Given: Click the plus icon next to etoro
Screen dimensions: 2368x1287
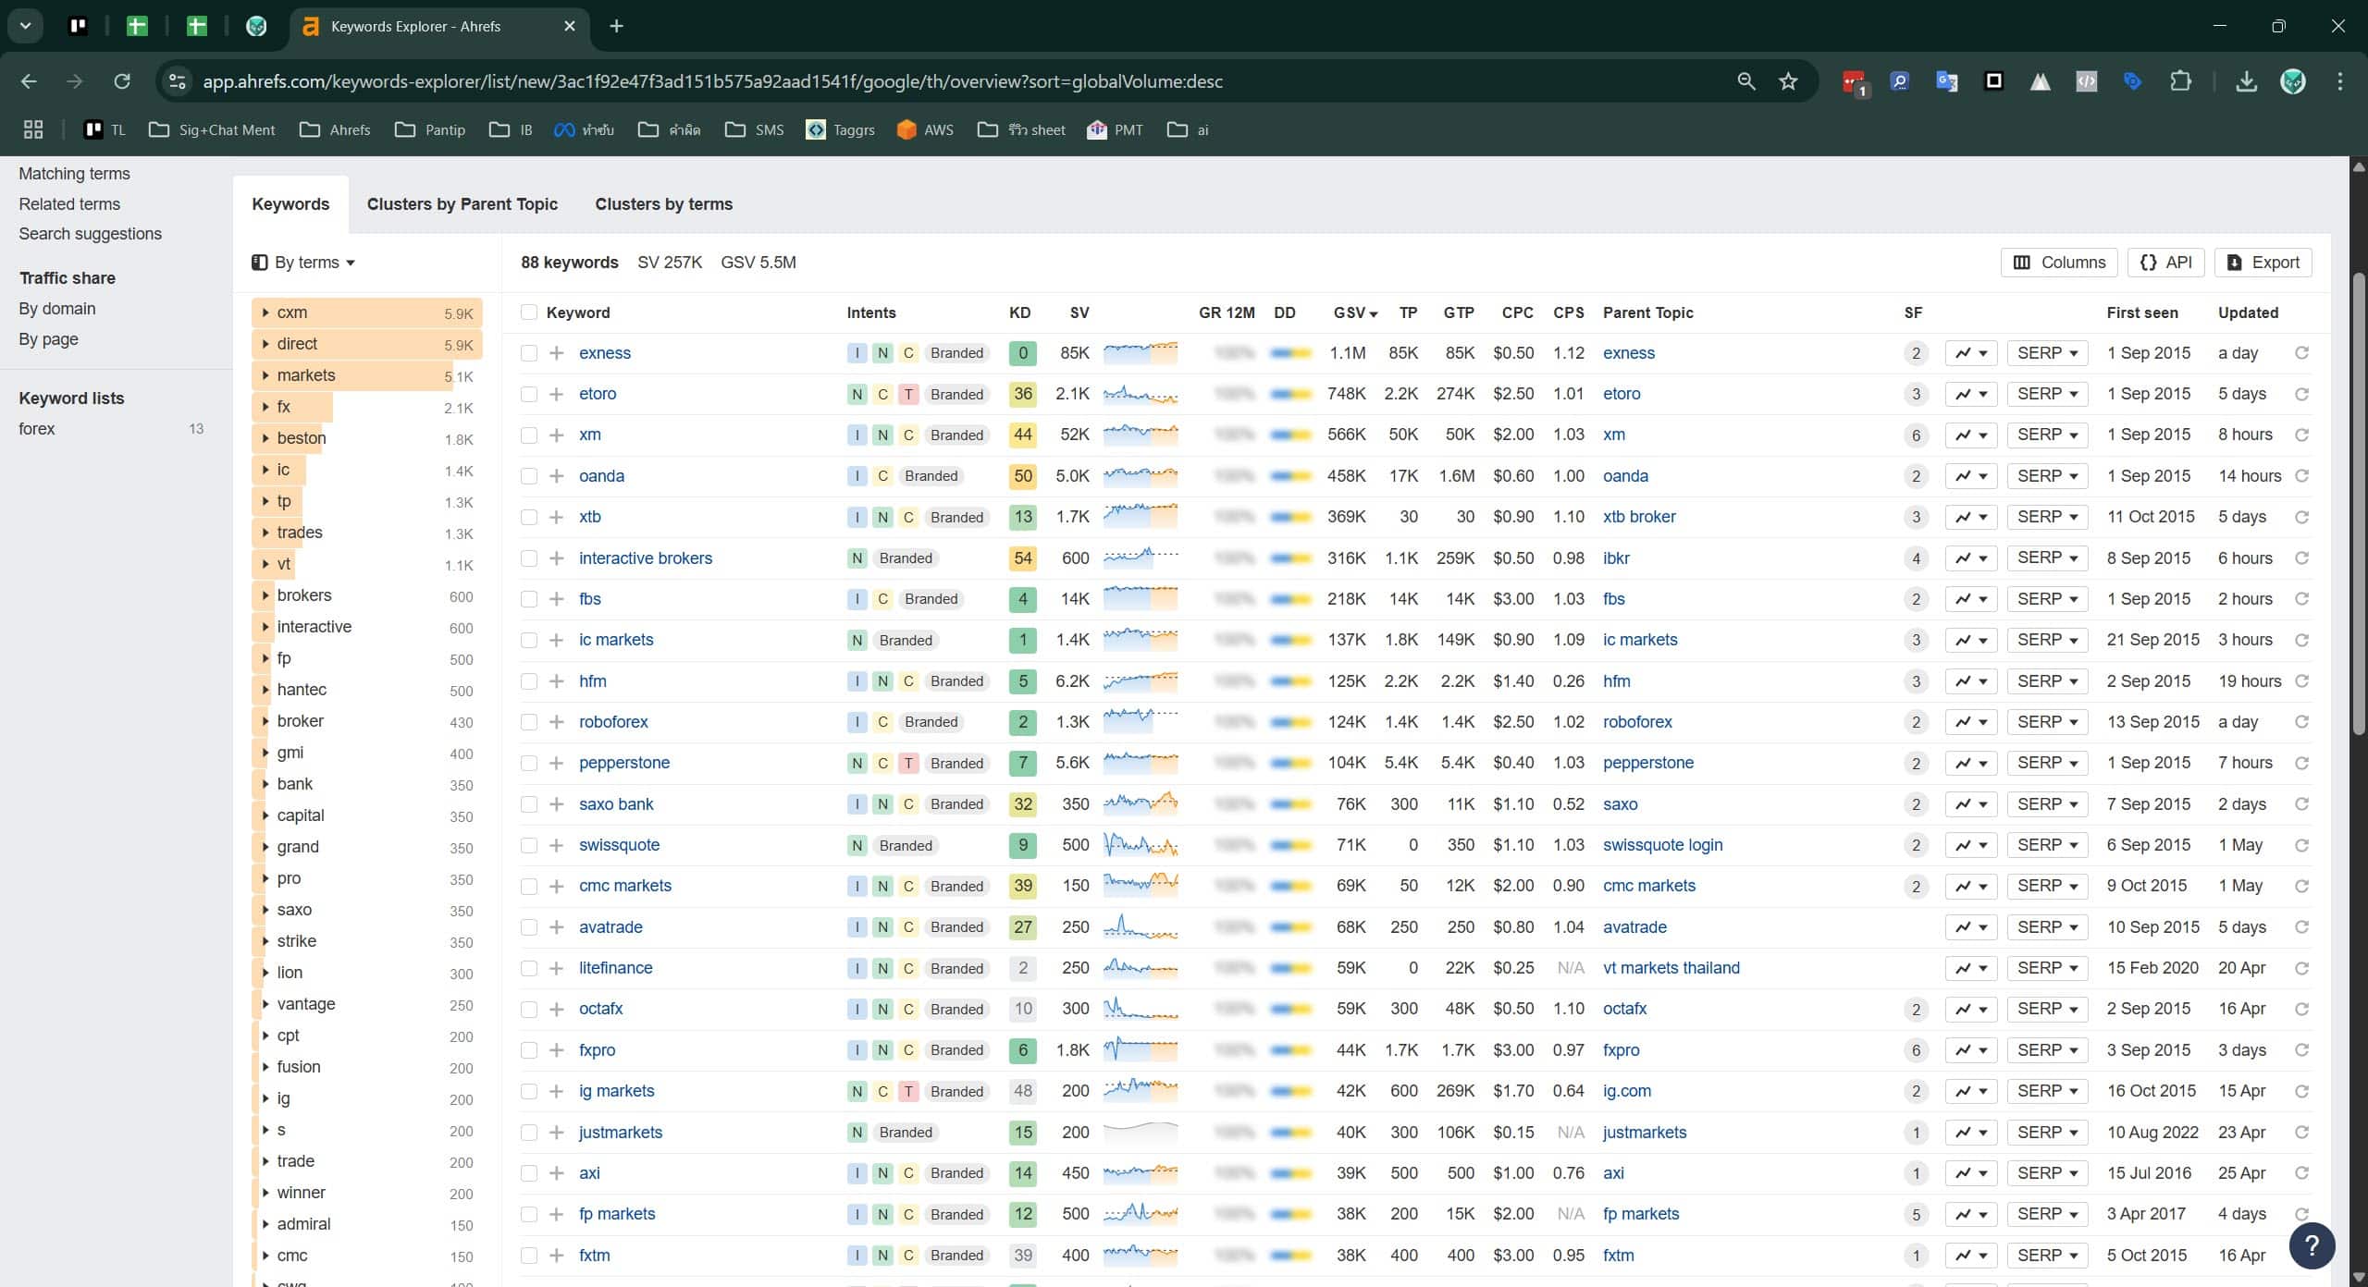Looking at the screenshot, I should [556, 394].
